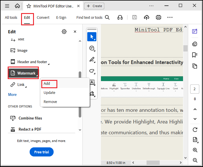Go to next page chevron down
The width and height of the screenshot is (203, 167).
click(x=195, y=119)
